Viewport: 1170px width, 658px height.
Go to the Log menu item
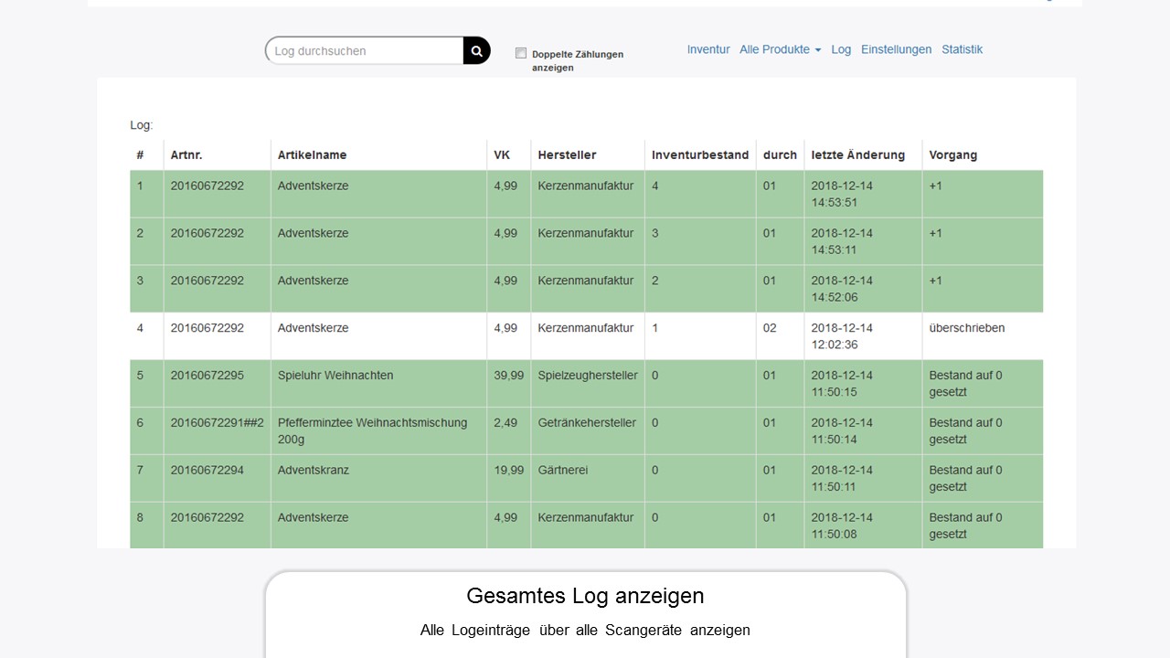tap(841, 49)
